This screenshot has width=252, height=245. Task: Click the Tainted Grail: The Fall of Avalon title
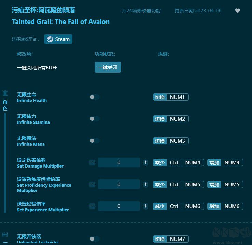click(x=61, y=22)
